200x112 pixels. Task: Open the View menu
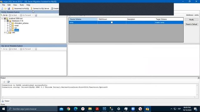15,5
